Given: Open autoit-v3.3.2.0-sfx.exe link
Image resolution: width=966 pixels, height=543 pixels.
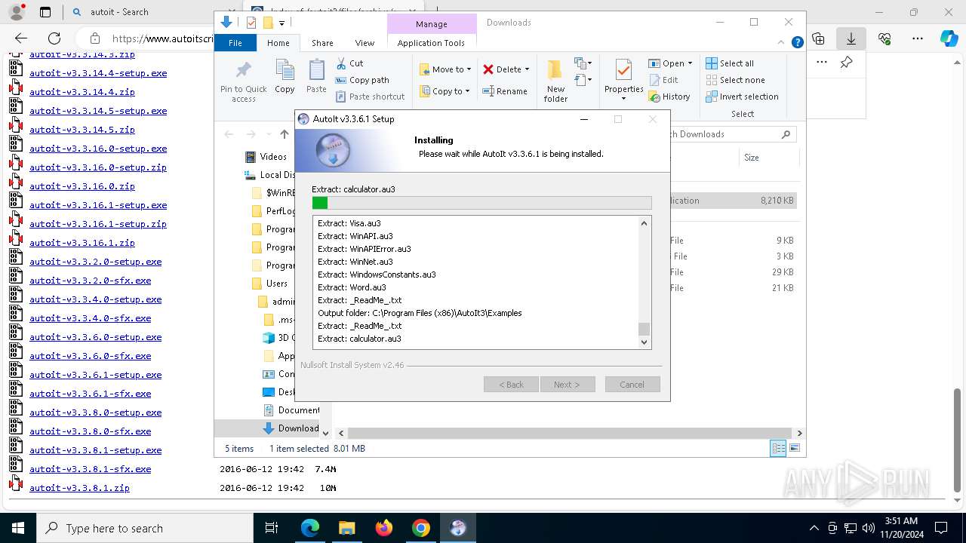Looking at the screenshot, I should click(x=90, y=281).
